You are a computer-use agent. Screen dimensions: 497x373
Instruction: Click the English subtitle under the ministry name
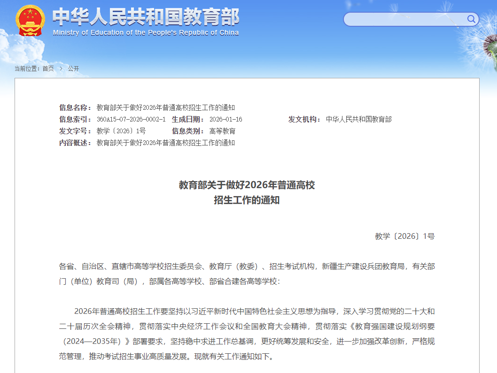tap(146, 33)
